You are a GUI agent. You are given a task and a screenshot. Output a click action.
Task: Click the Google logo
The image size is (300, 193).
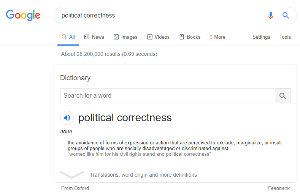point(23,15)
